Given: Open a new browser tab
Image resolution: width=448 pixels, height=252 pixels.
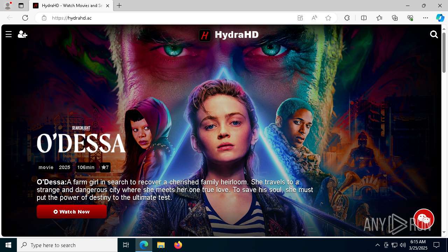Looking at the screenshot, I should coord(119,6).
